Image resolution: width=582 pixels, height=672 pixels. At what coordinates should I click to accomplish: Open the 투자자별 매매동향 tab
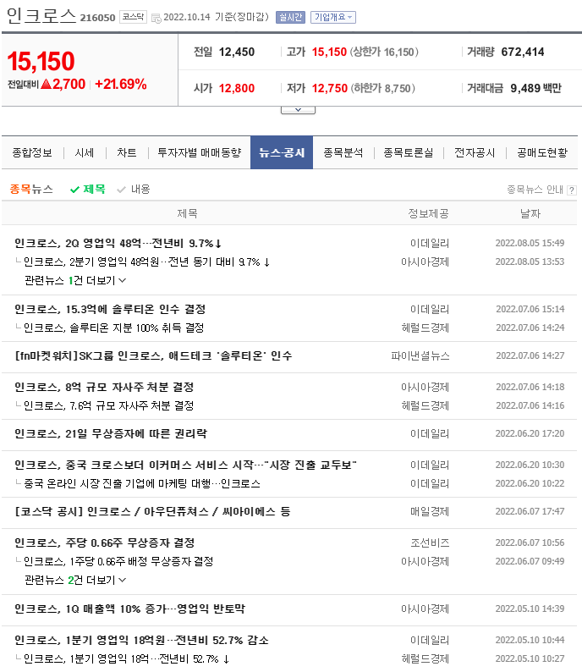pos(200,152)
